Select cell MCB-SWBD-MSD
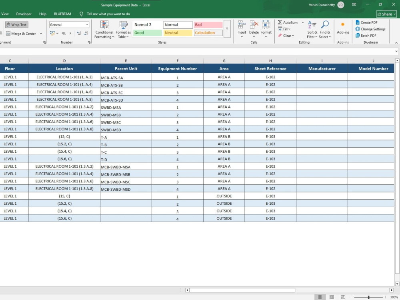The height and width of the screenshot is (300, 400). [126, 189]
